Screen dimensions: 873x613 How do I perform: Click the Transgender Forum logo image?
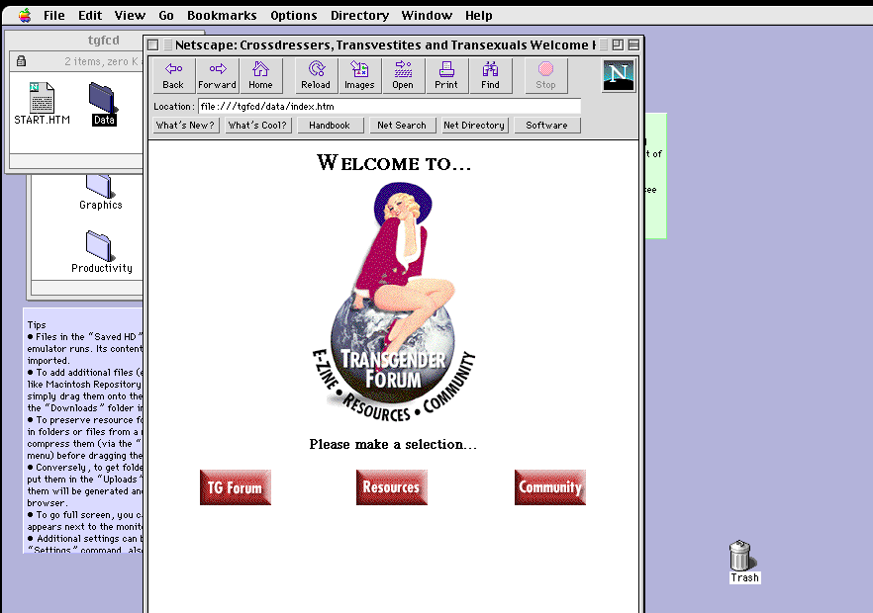pyautogui.click(x=393, y=302)
